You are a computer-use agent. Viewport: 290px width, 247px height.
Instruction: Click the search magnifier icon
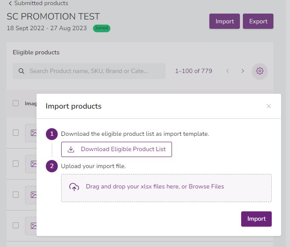(x=21, y=71)
